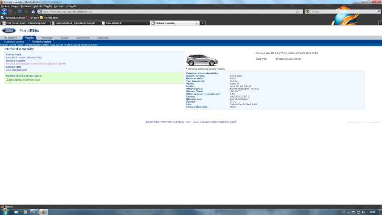This screenshot has width=382, height=215.
Task: Reload the current page
Action: pos(20,11)
